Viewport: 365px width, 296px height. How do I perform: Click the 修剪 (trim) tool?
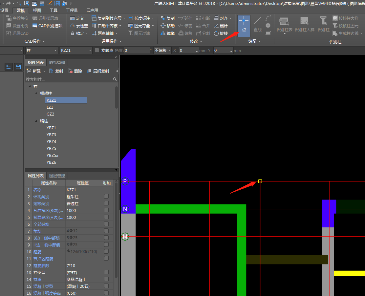pos(185,26)
